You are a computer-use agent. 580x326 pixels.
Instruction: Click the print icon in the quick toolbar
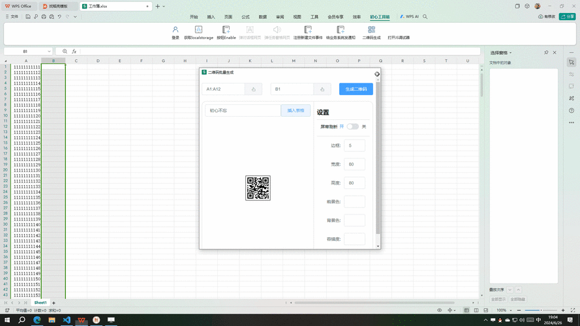pyautogui.click(x=44, y=17)
